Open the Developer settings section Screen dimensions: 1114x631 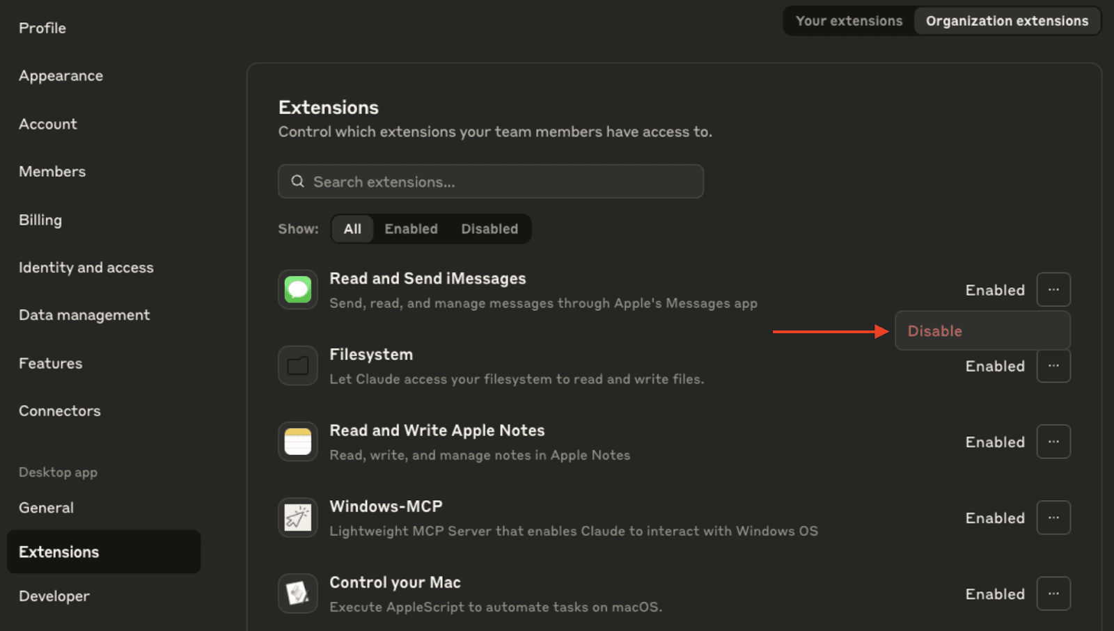click(x=54, y=596)
